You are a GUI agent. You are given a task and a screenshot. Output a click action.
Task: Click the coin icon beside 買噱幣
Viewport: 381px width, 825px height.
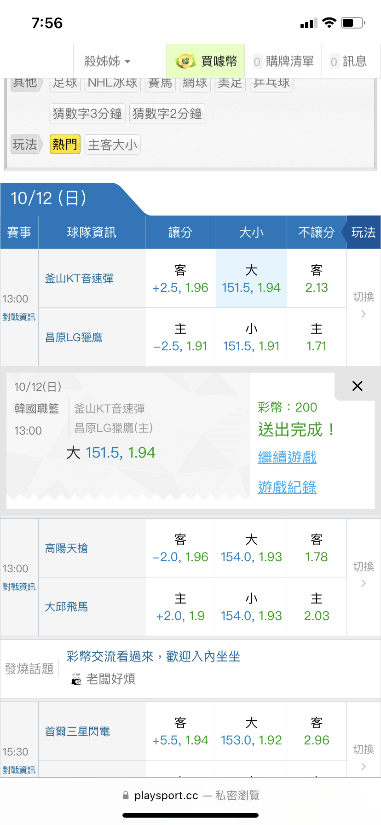coord(185,61)
